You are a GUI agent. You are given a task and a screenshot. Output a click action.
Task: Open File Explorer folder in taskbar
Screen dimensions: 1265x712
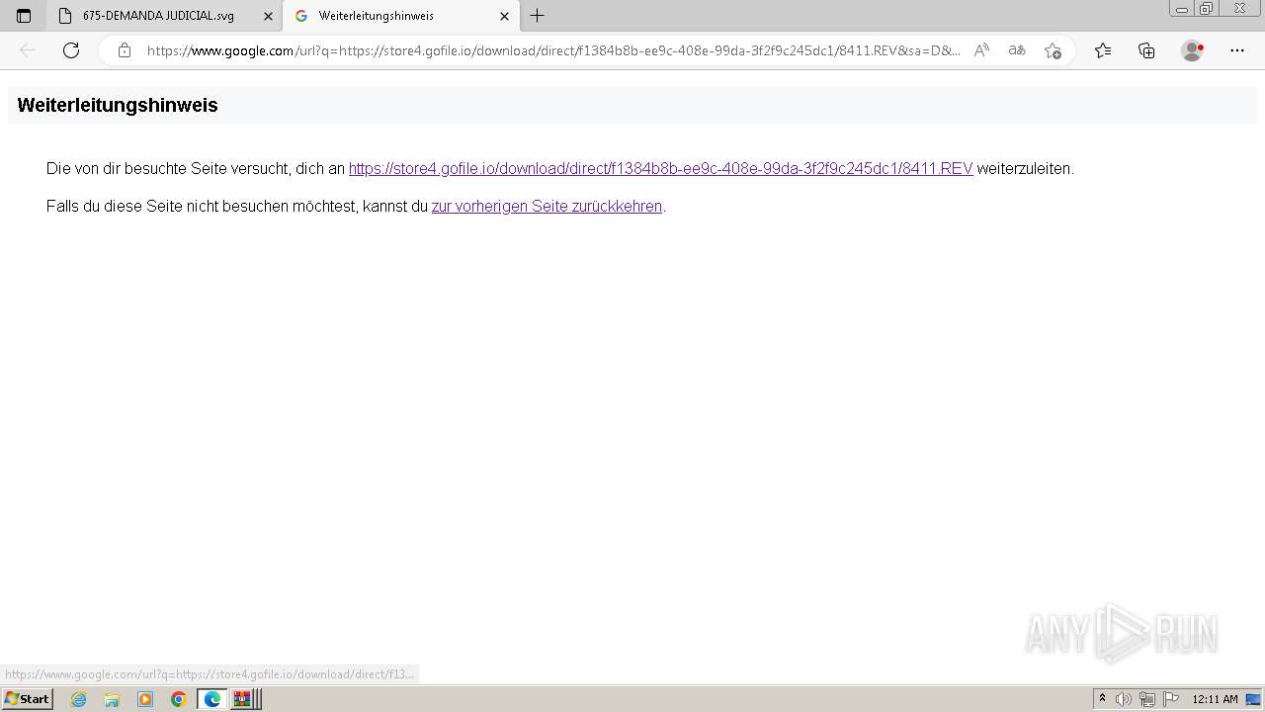112,699
